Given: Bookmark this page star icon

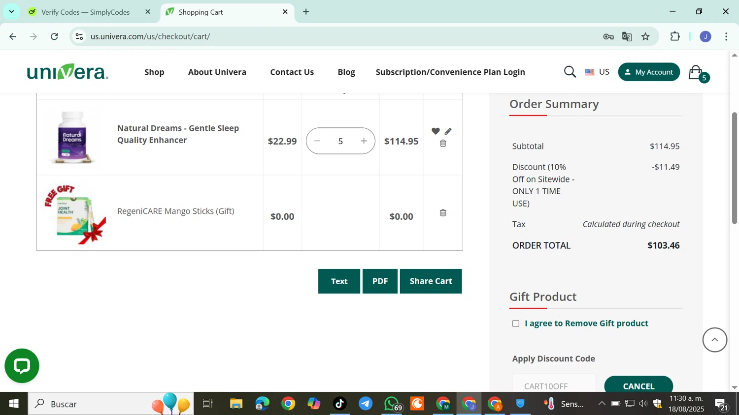Looking at the screenshot, I should point(645,36).
